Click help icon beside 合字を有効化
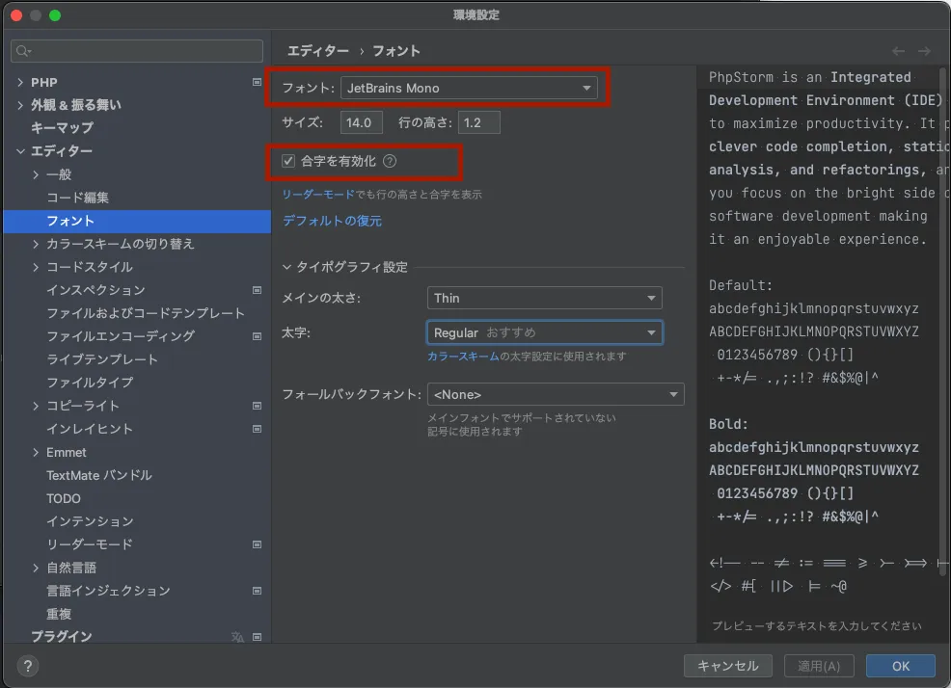951x688 pixels. pos(390,162)
